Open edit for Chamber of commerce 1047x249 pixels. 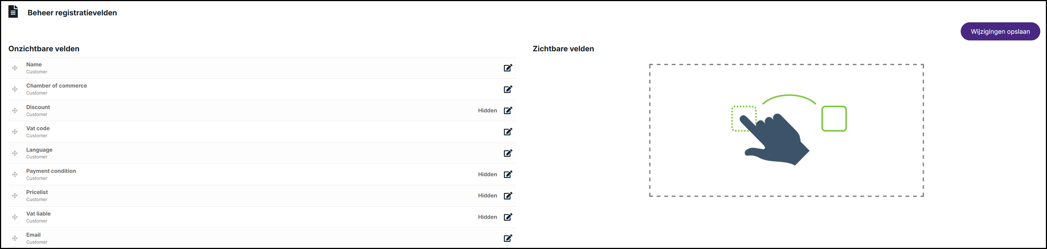508,89
